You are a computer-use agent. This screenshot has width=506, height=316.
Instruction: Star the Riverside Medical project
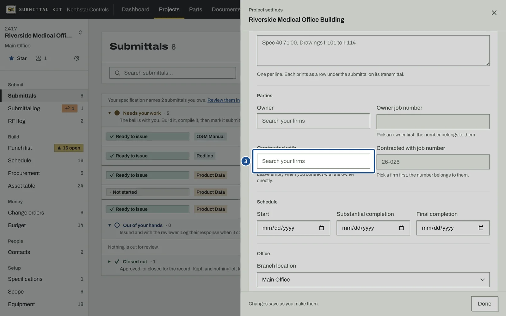(x=18, y=58)
